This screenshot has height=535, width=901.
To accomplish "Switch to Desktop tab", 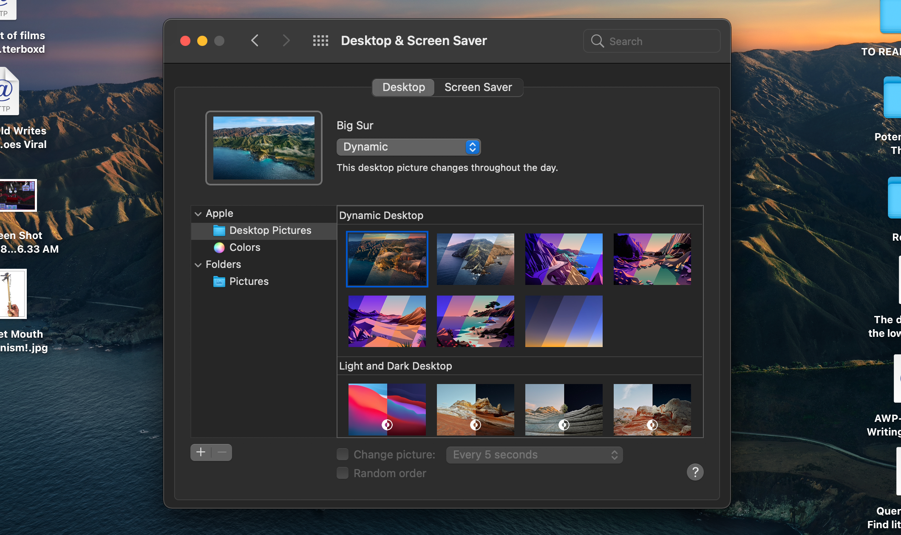I will point(403,87).
